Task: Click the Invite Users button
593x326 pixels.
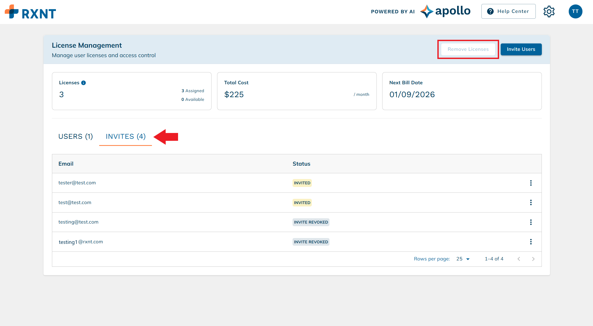Action: 521,49
